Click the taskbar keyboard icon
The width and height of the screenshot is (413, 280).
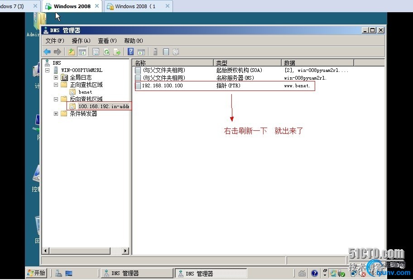pos(302,273)
